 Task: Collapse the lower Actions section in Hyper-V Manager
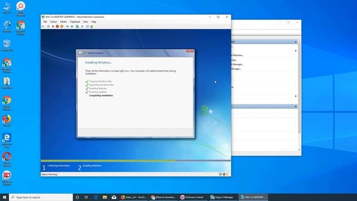point(296,107)
